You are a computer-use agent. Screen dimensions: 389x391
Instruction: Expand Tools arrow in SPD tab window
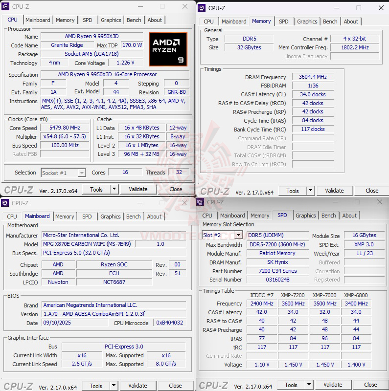[x=309, y=385]
